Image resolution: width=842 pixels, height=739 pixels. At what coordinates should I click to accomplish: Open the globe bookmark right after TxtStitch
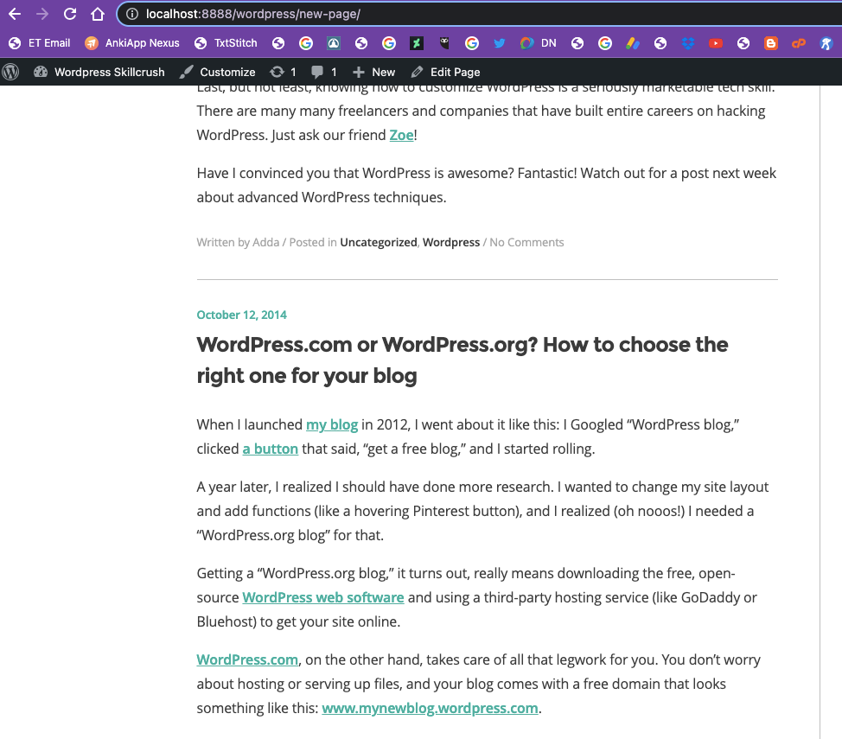278,43
